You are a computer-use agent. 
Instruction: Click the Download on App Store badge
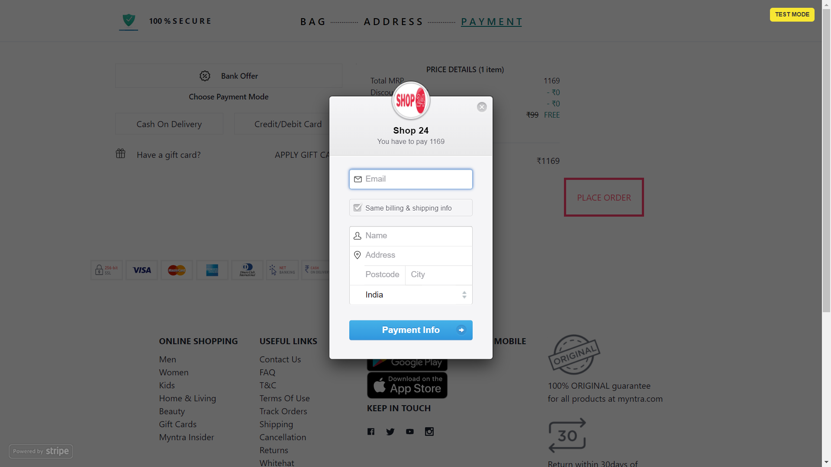click(407, 385)
